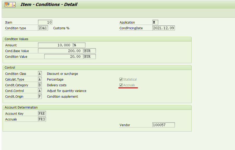This screenshot has width=235, height=150.
Task: Click the 'Condition Class' label
Action: coord(16,74)
